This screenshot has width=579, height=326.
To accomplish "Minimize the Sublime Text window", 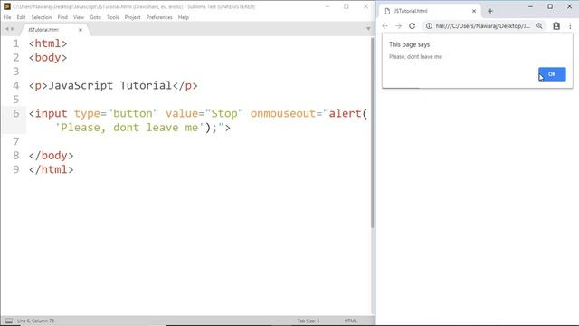I will pos(327,6).
